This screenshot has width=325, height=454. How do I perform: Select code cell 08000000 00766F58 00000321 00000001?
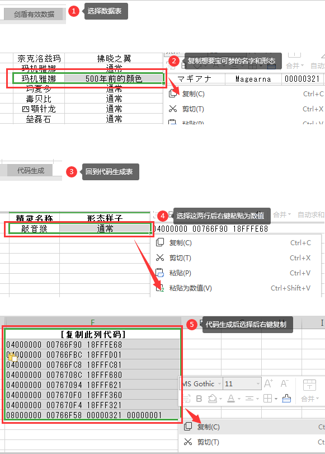click(x=93, y=415)
